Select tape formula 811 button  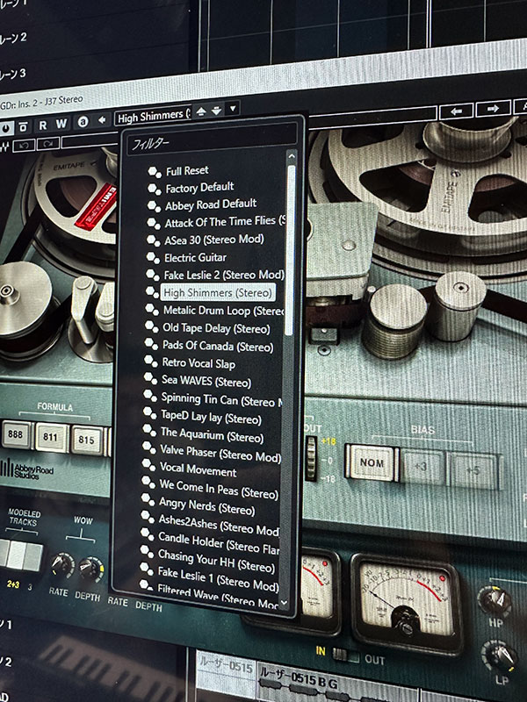click(x=52, y=437)
